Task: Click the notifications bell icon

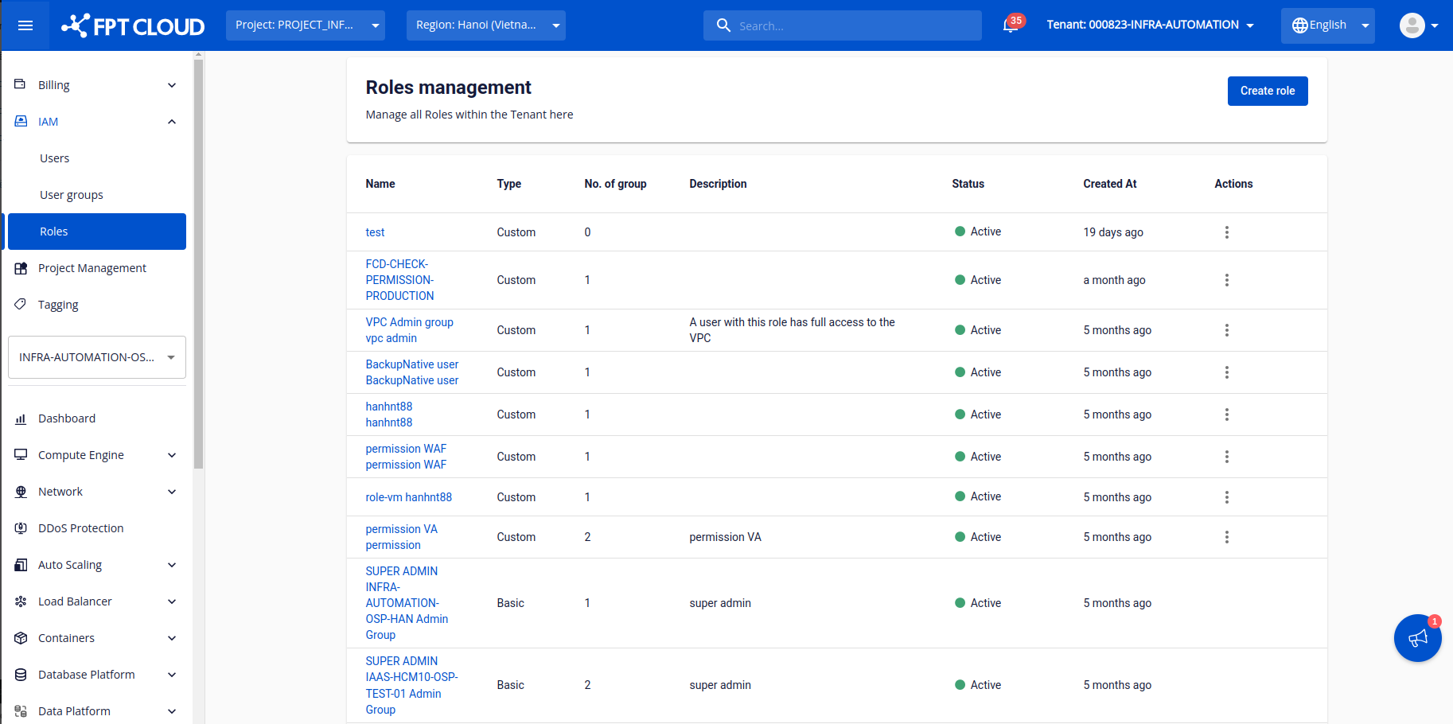Action: tap(1011, 25)
